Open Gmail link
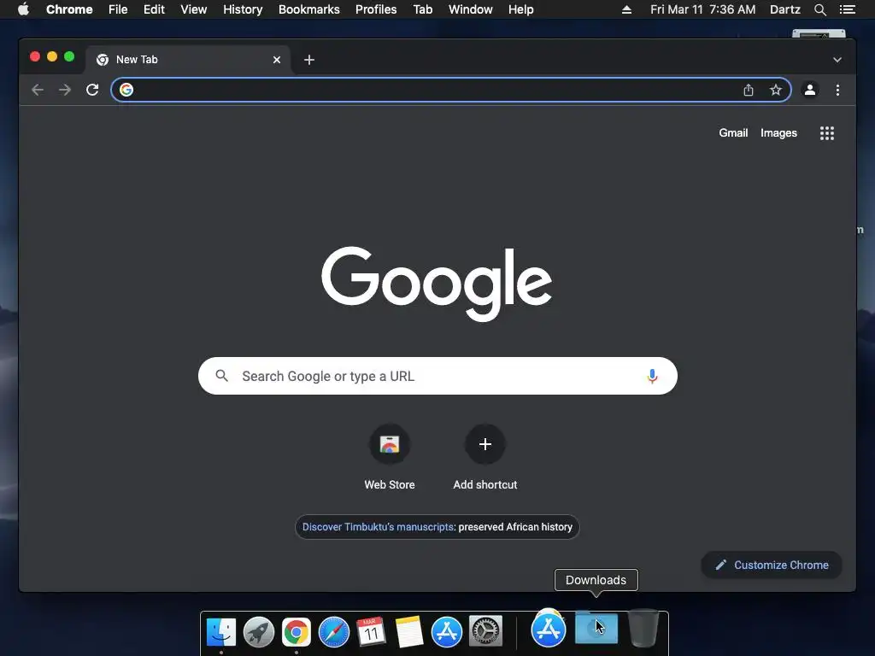Viewport: 875px width, 656px height. [x=733, y=132]
